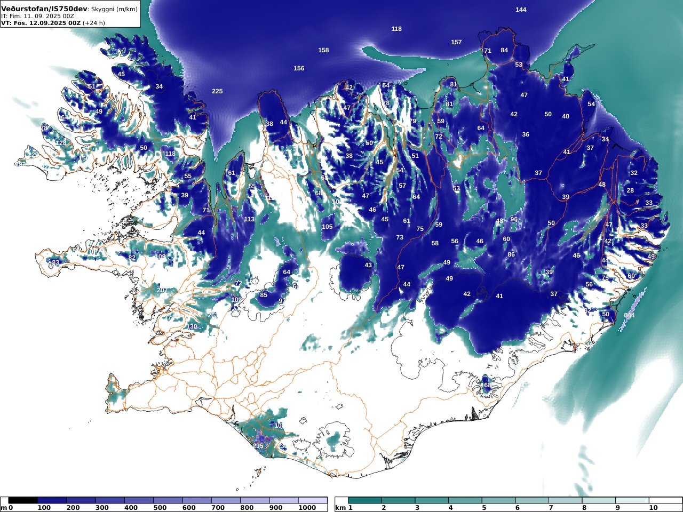
Task: Click the 235 value near the southwest coast
Action: tap(258, 446)
